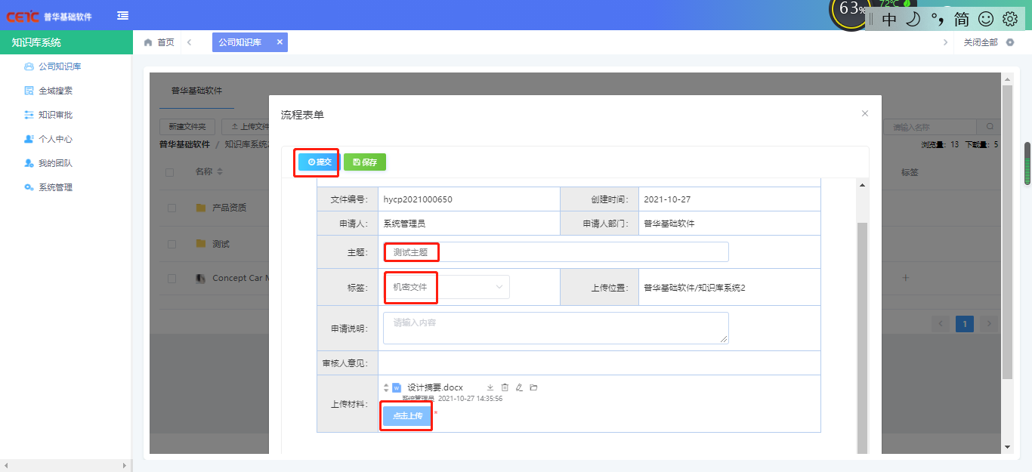1032x472 pixels.
Task: Close the 公司知识库 tab using its X
Action: [x=280, y=42]
